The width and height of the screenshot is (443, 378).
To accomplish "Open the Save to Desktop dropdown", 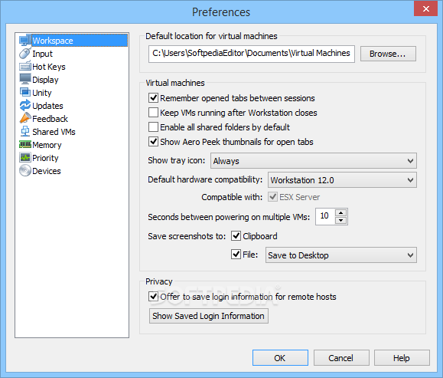I will pyautogui.click(x=340, y=255).
